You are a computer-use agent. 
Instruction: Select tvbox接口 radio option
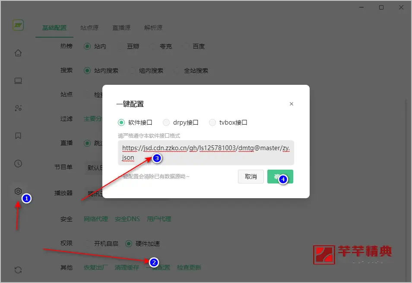click(228, 122)
